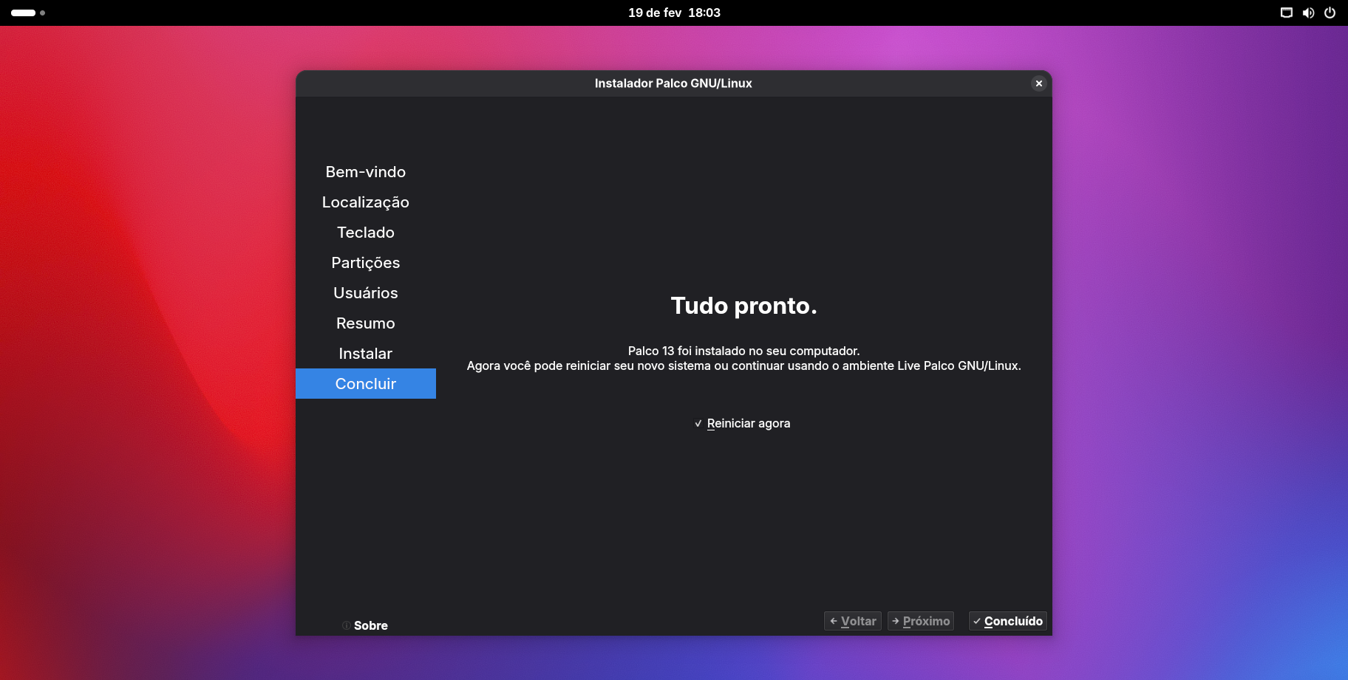Screen dimensions: 1348x680
Task: Switch to the Usuários step
Action: [365, 293]
